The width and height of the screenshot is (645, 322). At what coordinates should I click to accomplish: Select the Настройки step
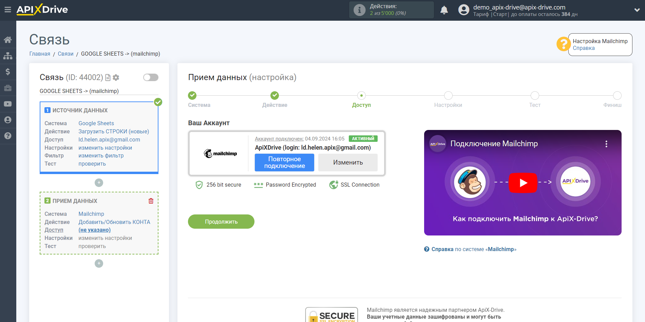[448, 96]
